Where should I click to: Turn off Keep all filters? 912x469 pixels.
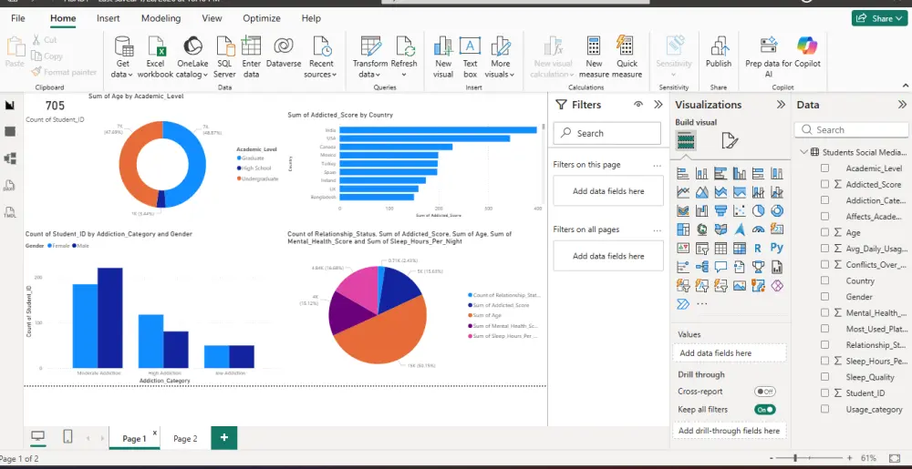(765, 409)
